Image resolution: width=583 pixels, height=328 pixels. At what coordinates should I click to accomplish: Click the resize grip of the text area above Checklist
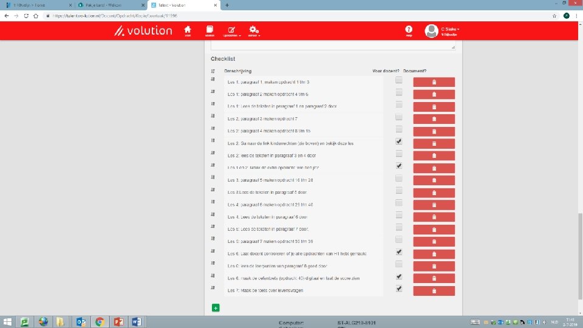[453, 47]
